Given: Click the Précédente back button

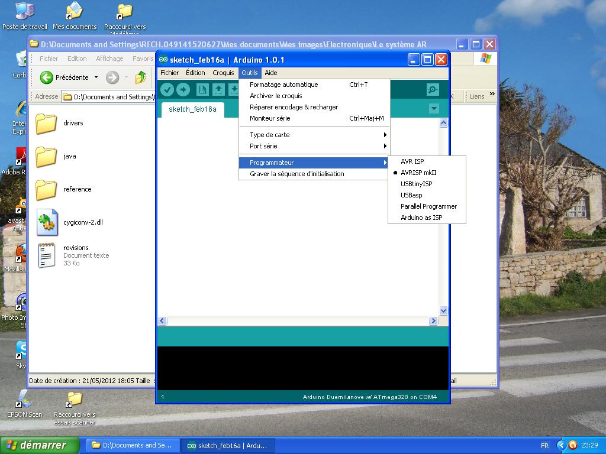Looking at the screenshot, I should coord(65,77).
